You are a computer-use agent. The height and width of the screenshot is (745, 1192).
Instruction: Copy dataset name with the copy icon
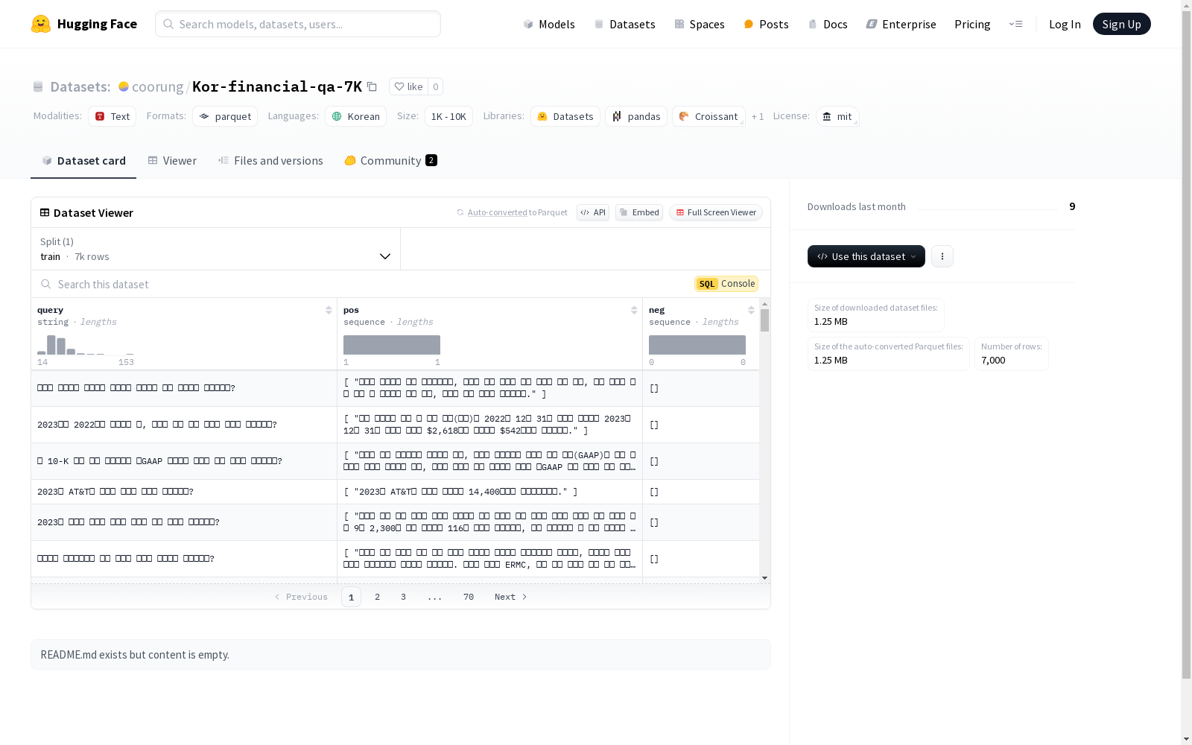372,86
